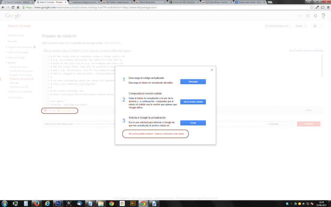Click the volume icon in system tray
The height and width of the screenshot is (207, 331).
(x=304, y=204)
